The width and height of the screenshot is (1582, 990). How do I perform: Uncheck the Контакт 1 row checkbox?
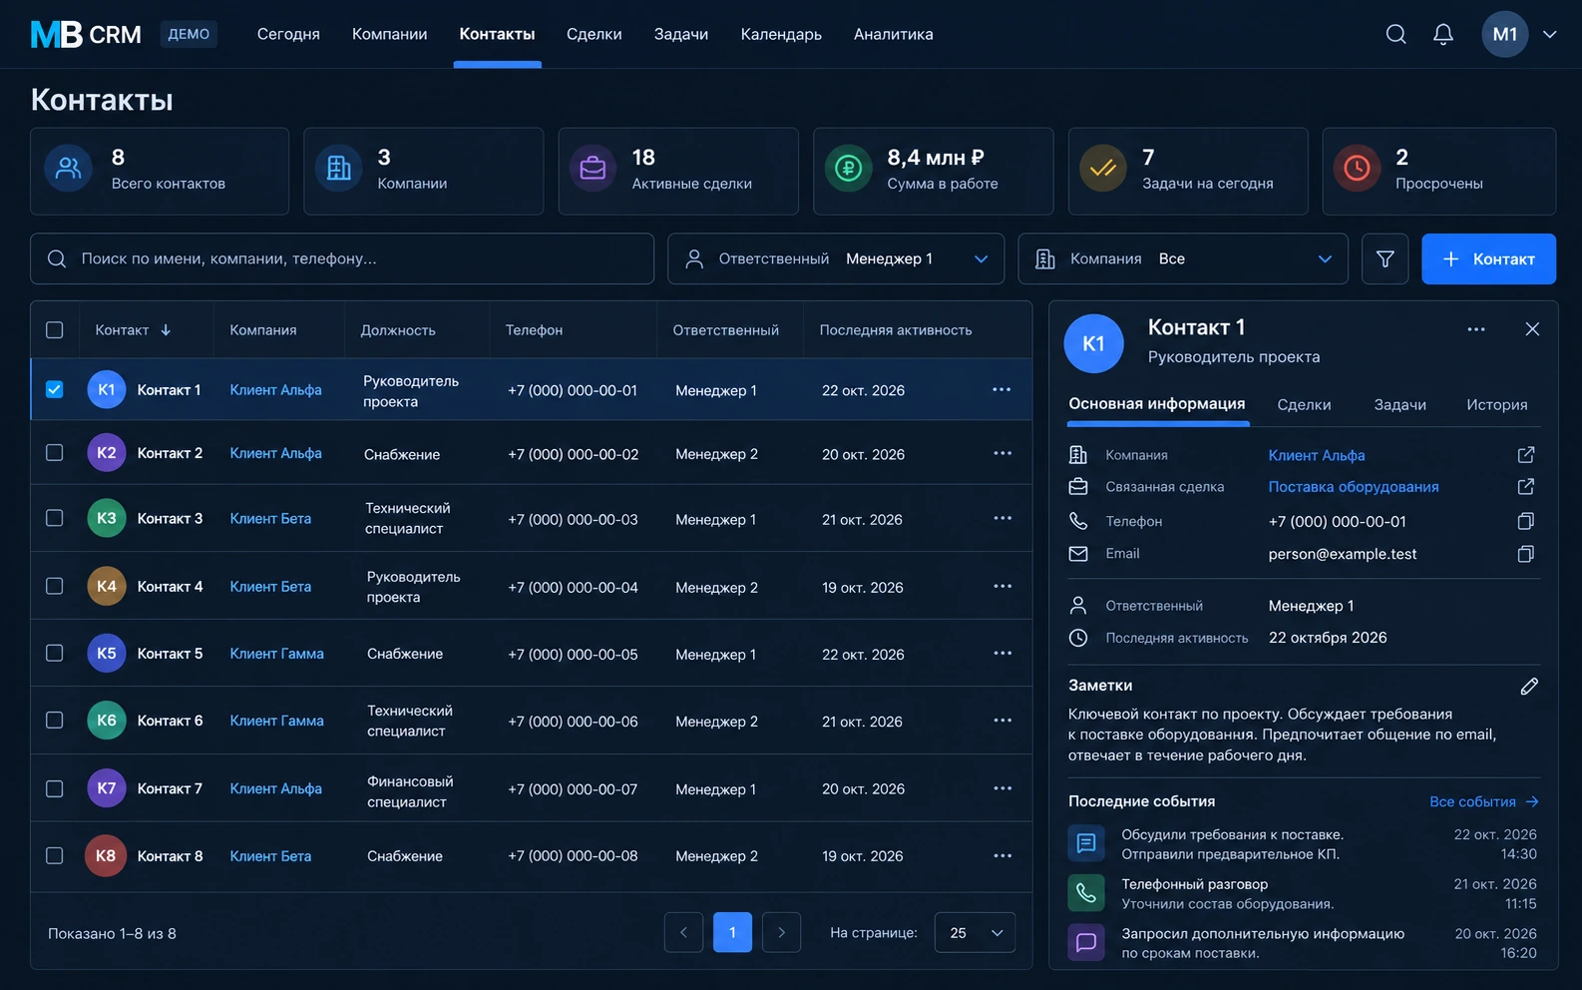(55, 389)
